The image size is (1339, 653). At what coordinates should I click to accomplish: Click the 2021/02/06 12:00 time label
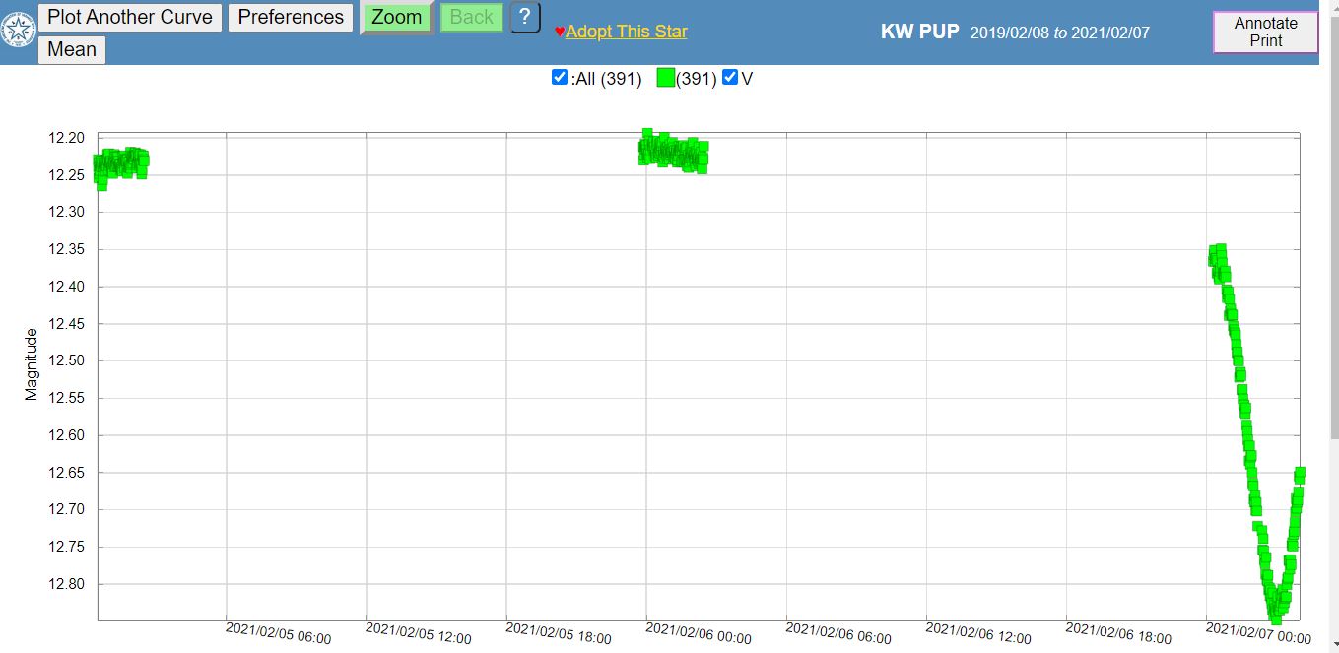tap(978, 633)
